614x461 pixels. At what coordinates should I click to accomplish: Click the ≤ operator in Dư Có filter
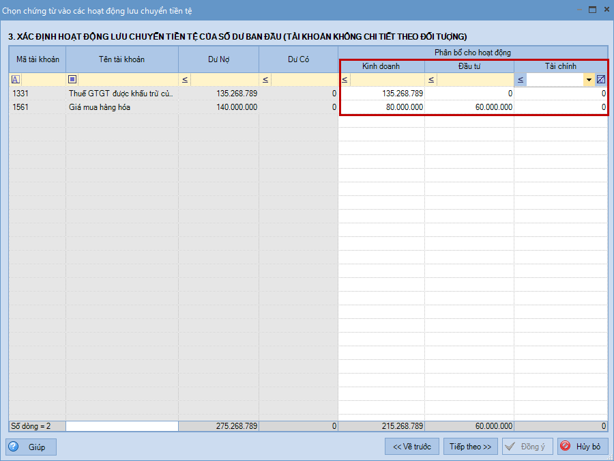tap(265, 80)
